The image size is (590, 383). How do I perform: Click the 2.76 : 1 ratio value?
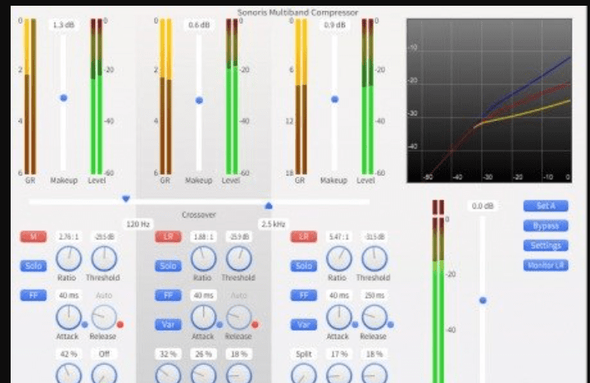click(69, 237)
